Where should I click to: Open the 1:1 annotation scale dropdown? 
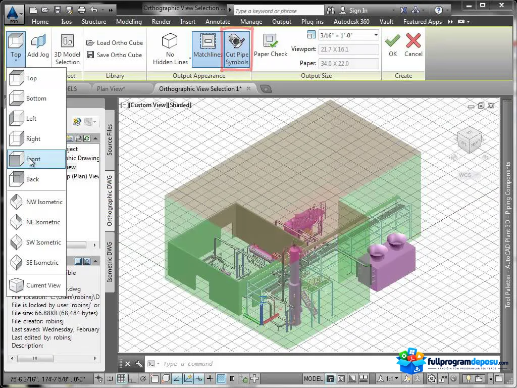tap(393, 378)
